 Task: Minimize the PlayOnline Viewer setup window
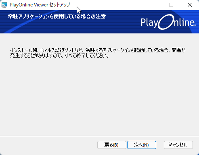pyautogui.click(x=153, y=5)
